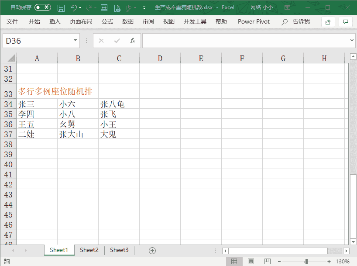
Task: Click the share icon near top right
Action: pyautogui.click(x=328, y=21)
